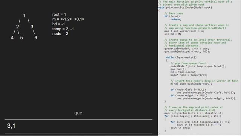241x136 pixels.
Task: Select the 'hd = -1' line
Action: coord(59,24)
